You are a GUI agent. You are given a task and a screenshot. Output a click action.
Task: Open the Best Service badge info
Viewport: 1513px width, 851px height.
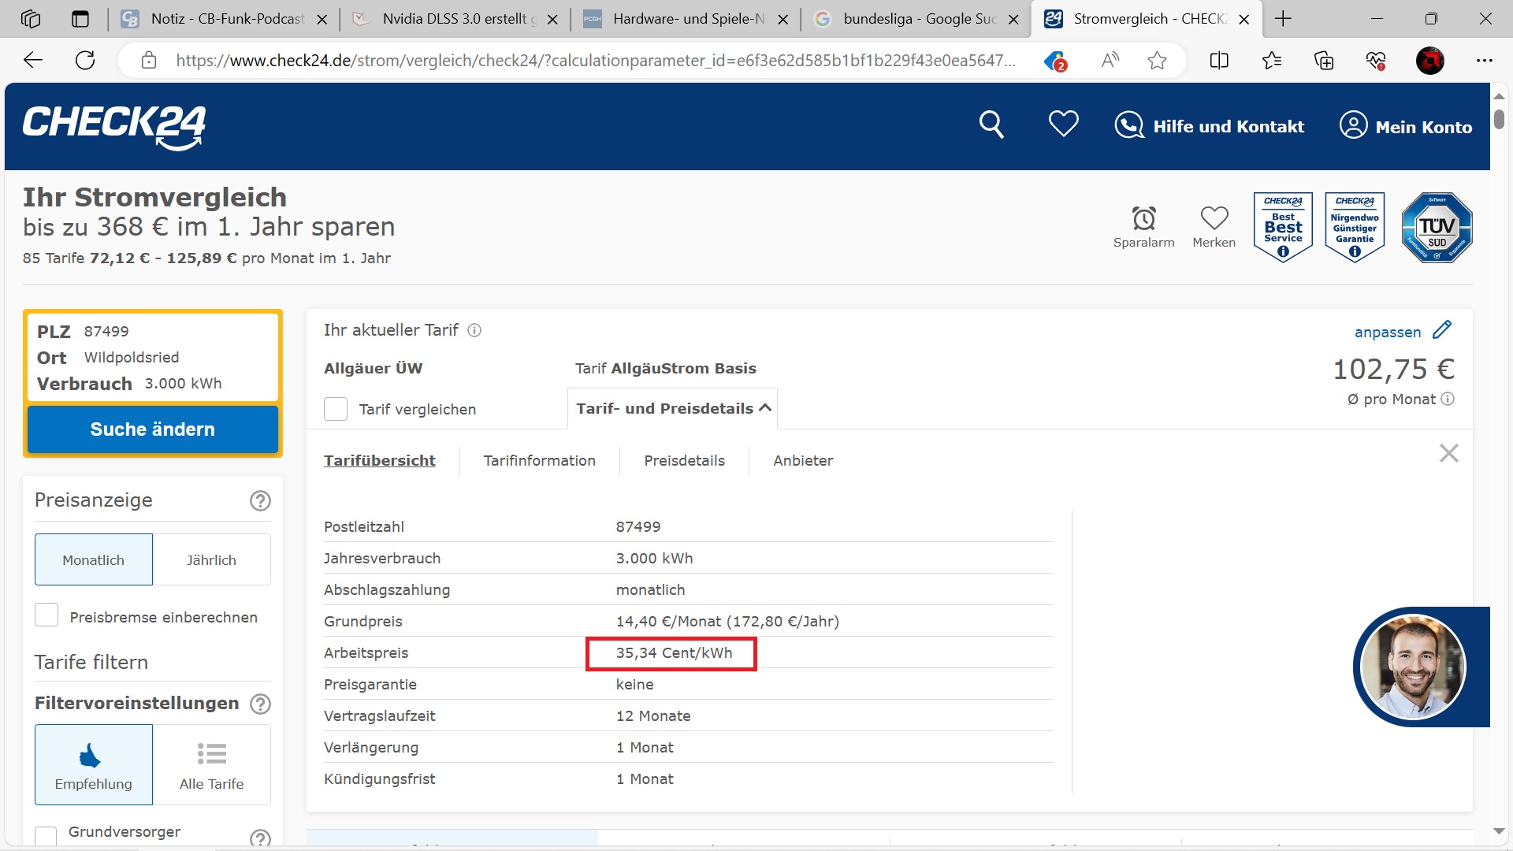(1283, 227)
